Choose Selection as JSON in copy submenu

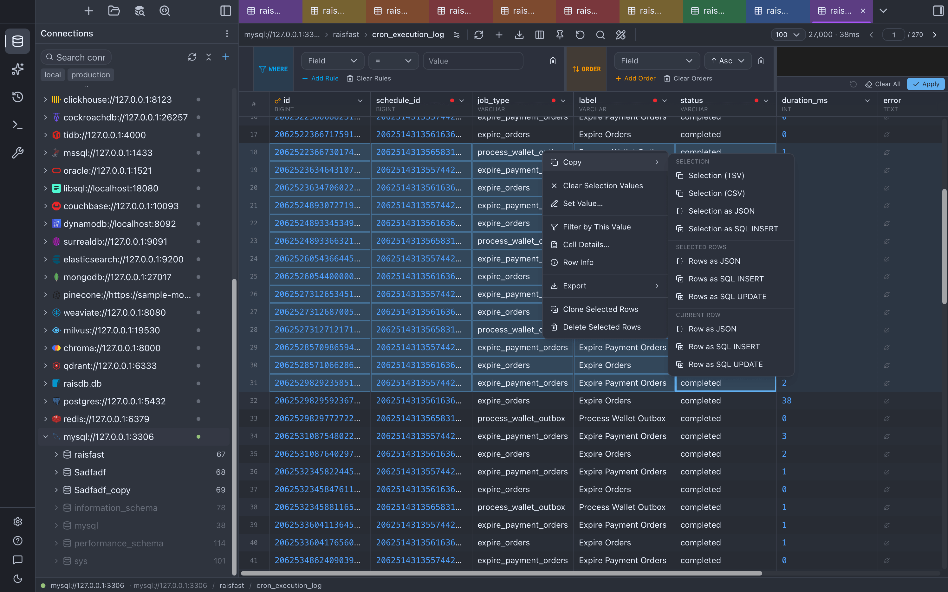tap(730, 211)
